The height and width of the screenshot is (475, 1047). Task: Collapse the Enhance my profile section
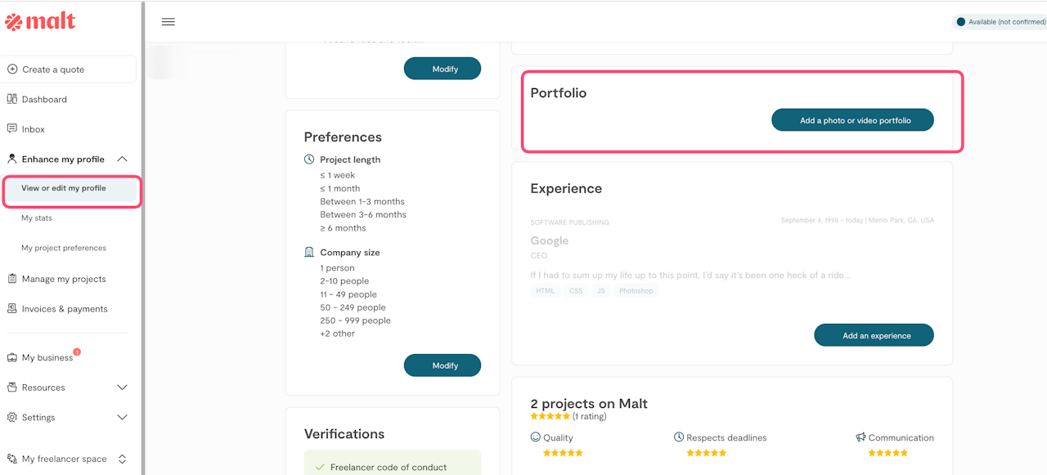(x=122, y=159)
